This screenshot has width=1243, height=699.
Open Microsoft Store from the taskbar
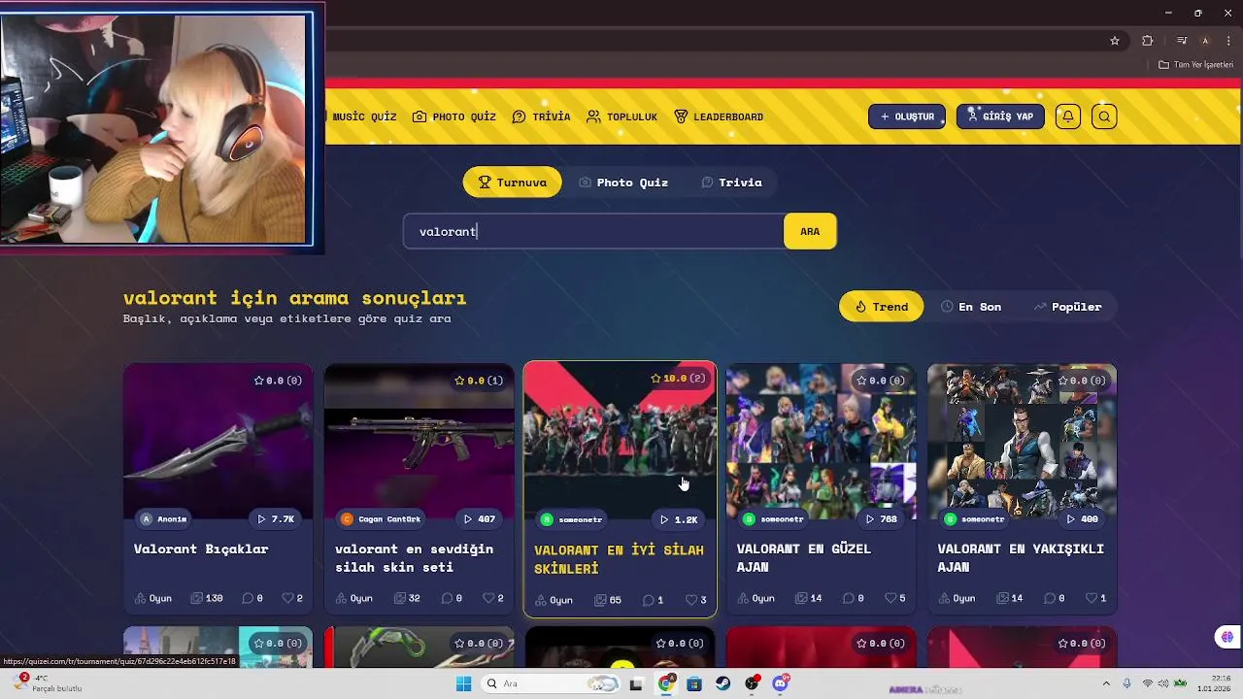(x=694, y=683)
